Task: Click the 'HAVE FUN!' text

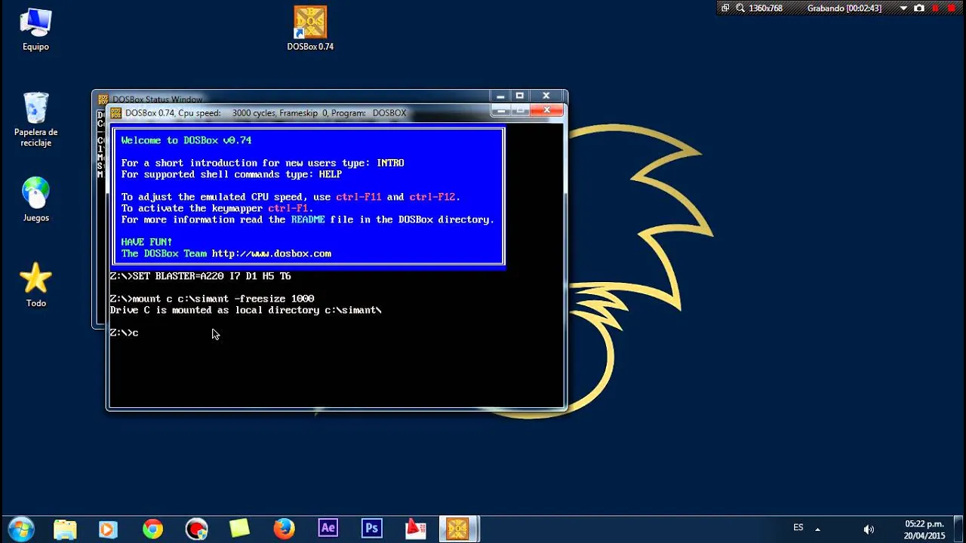Action: coord(146,242)
